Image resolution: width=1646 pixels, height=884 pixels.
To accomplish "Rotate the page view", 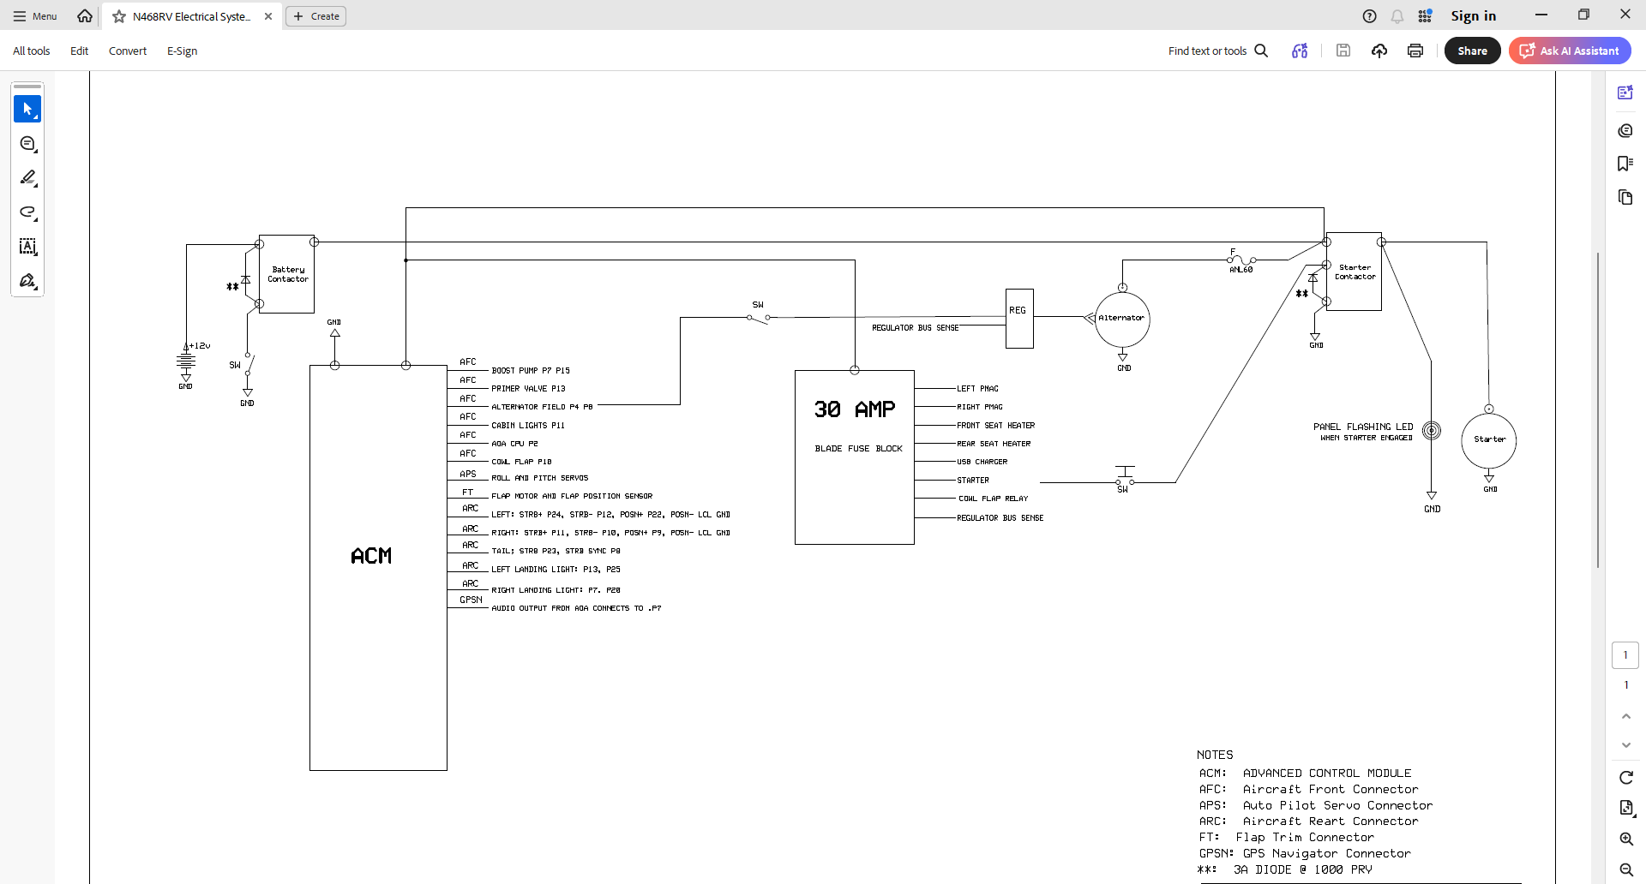I will click(1625, 777).
